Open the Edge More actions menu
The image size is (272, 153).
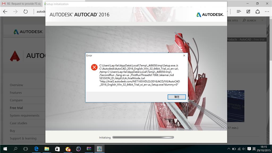click(267, 12)
